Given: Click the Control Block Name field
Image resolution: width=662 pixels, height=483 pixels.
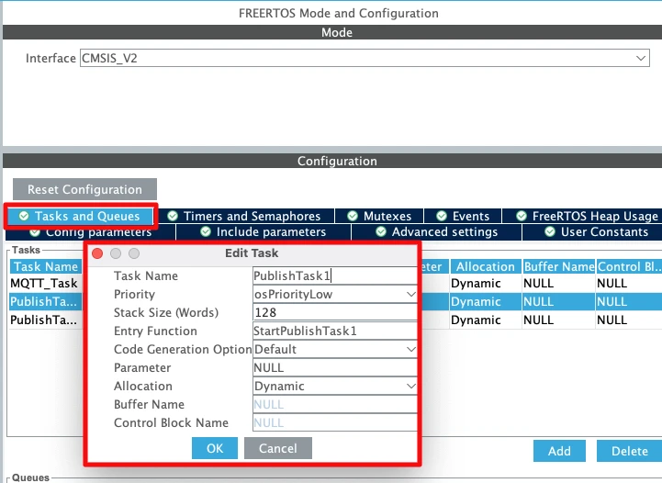Looking at the screenshot, I should tap(335, 422).
